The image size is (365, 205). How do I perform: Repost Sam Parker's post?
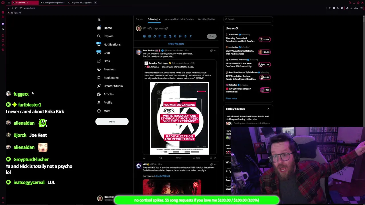161,158
